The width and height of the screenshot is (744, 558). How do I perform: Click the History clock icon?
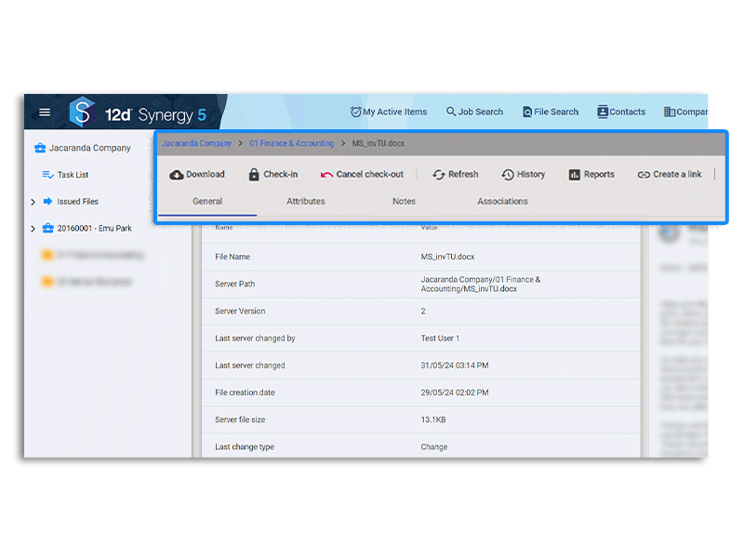[508, 175]
